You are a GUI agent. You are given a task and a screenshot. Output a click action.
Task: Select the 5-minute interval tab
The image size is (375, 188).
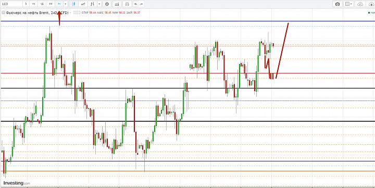[x=26, y=4]
